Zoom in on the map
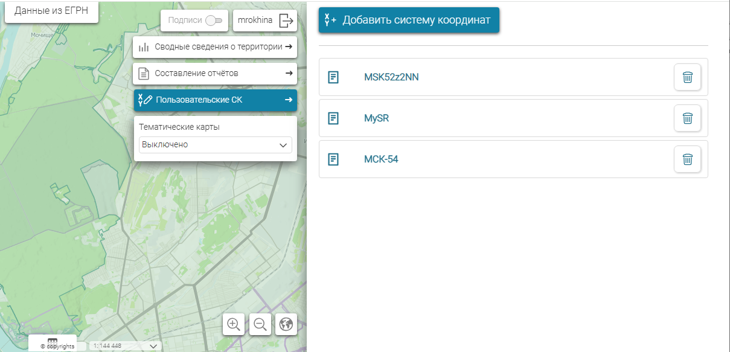This screenshot has width=730, height=352. [x=234, y=324]
